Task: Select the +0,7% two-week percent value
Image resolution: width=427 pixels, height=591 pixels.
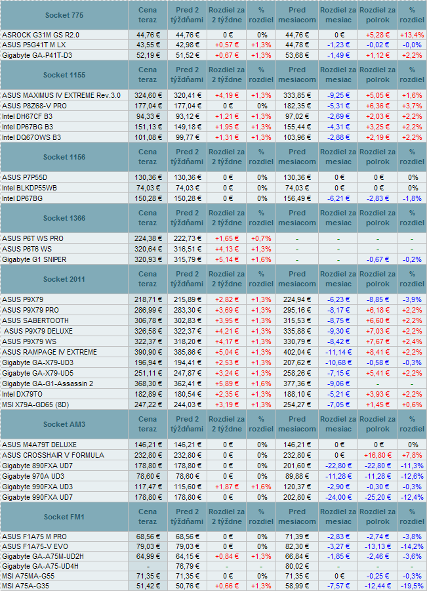Action: (x=261, y=238)
